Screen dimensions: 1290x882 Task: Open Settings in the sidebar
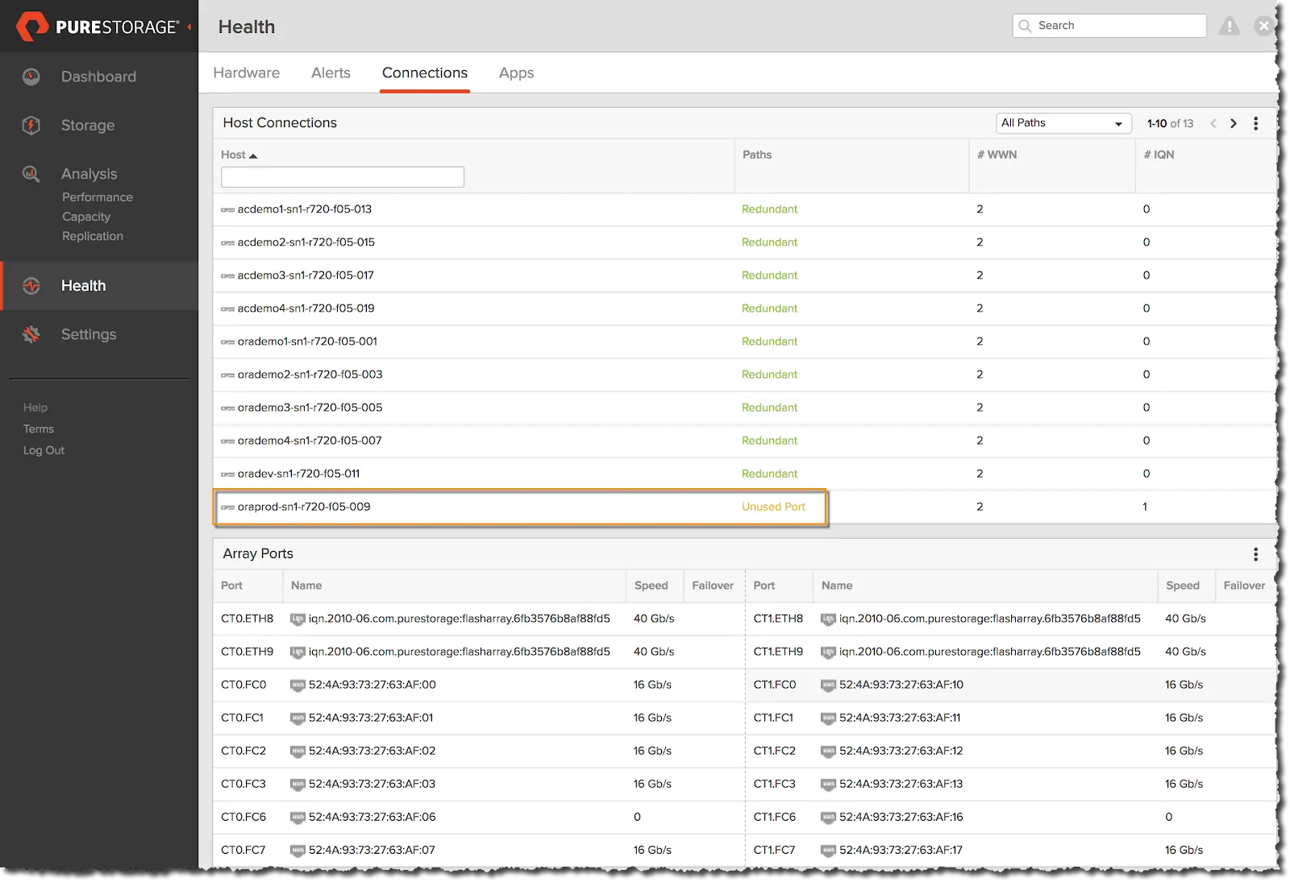point(89,334)
